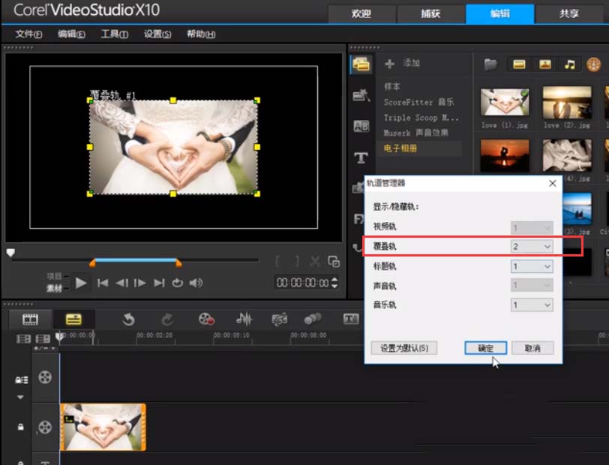The height and width of the screenshot is (465, 609).
Task: Switch to Storyboard view filmstrip icon
Action: [x=30, y=319]
